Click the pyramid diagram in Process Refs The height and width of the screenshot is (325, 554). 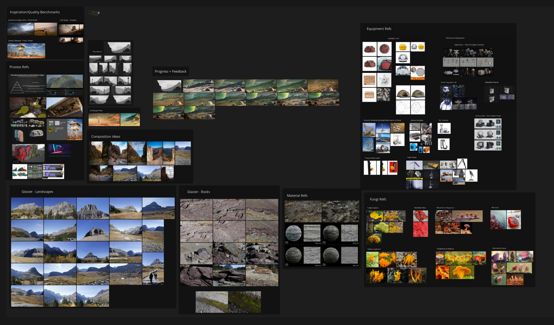click(17, 87)
